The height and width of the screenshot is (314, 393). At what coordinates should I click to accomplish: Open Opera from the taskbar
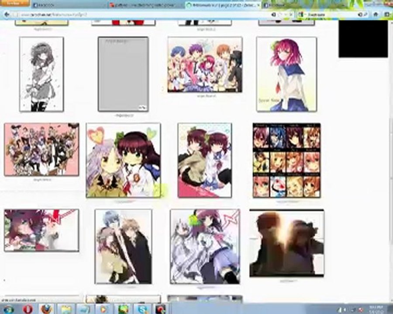[28, 309]
